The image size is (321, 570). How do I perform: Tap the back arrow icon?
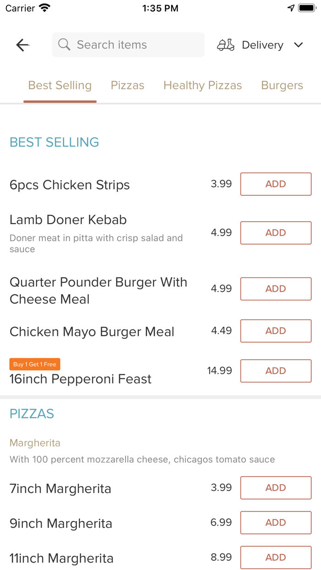pos(22,45)
